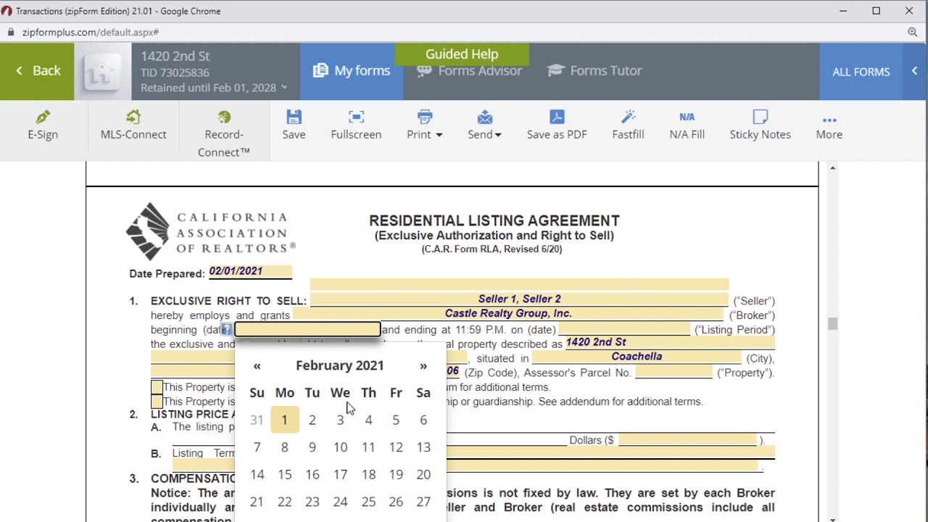
Task: Open the Forms Tutor tab
Action: pyautogui.click(x=594, y=71)
